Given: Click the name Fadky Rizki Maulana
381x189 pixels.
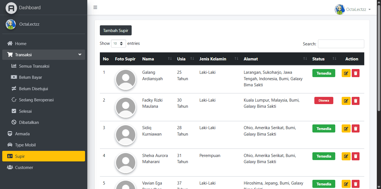Looking at the screenshot, I should pyautogui.click(x=152, y=103).
